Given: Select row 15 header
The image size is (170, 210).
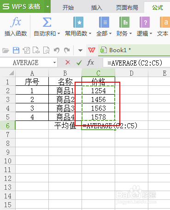Looking at the screenshot, I should coord(7,204).
